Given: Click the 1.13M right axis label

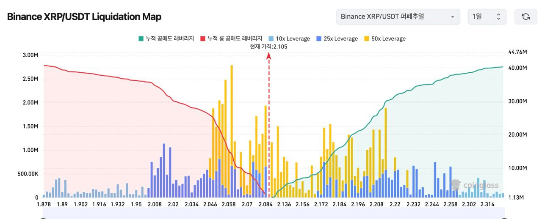Looking at the screenshot, I should [x=516, y=197].
